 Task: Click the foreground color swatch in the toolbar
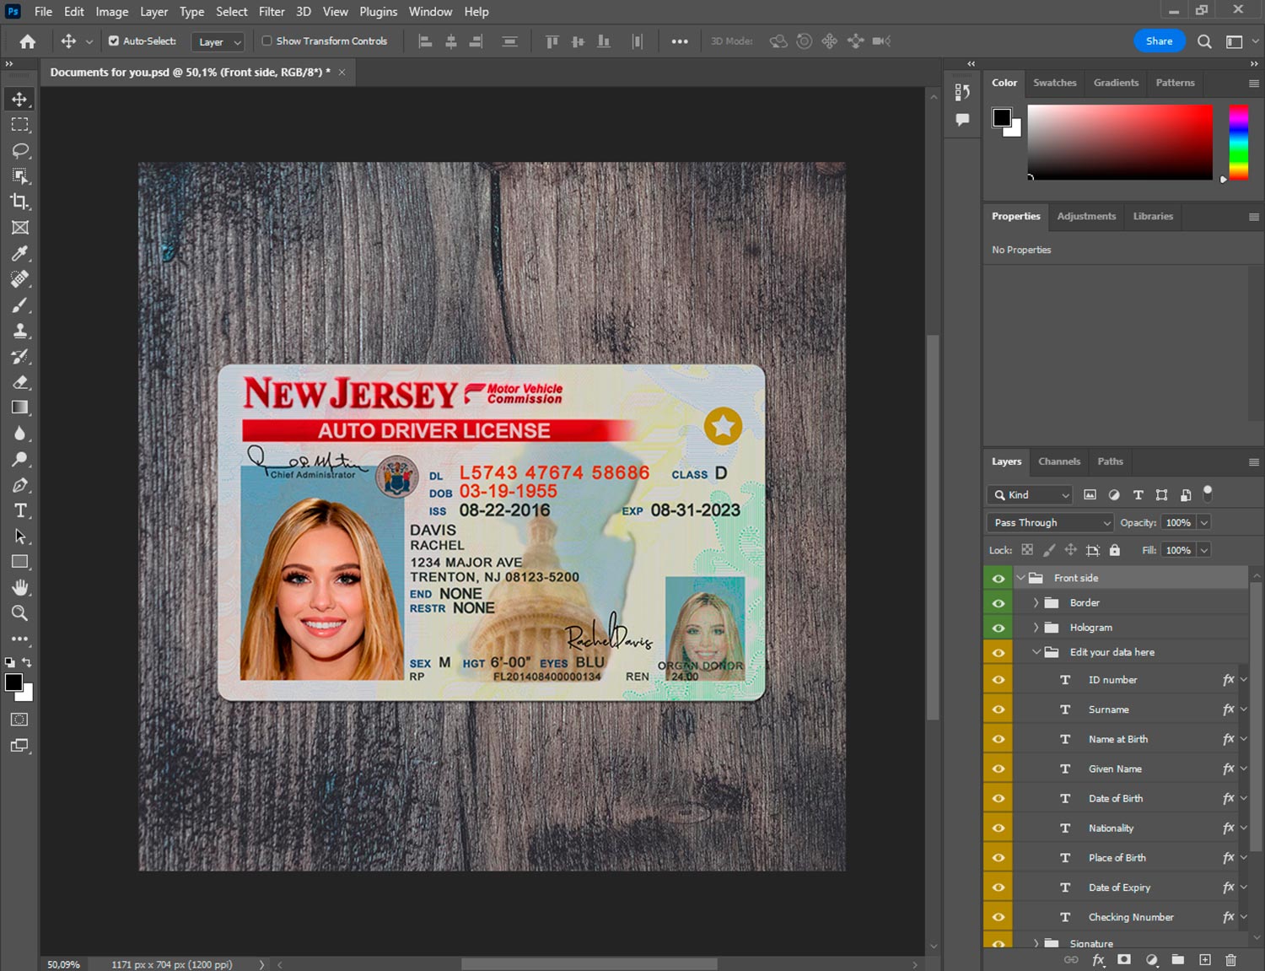pyautogui.click(x=13, y=682)
